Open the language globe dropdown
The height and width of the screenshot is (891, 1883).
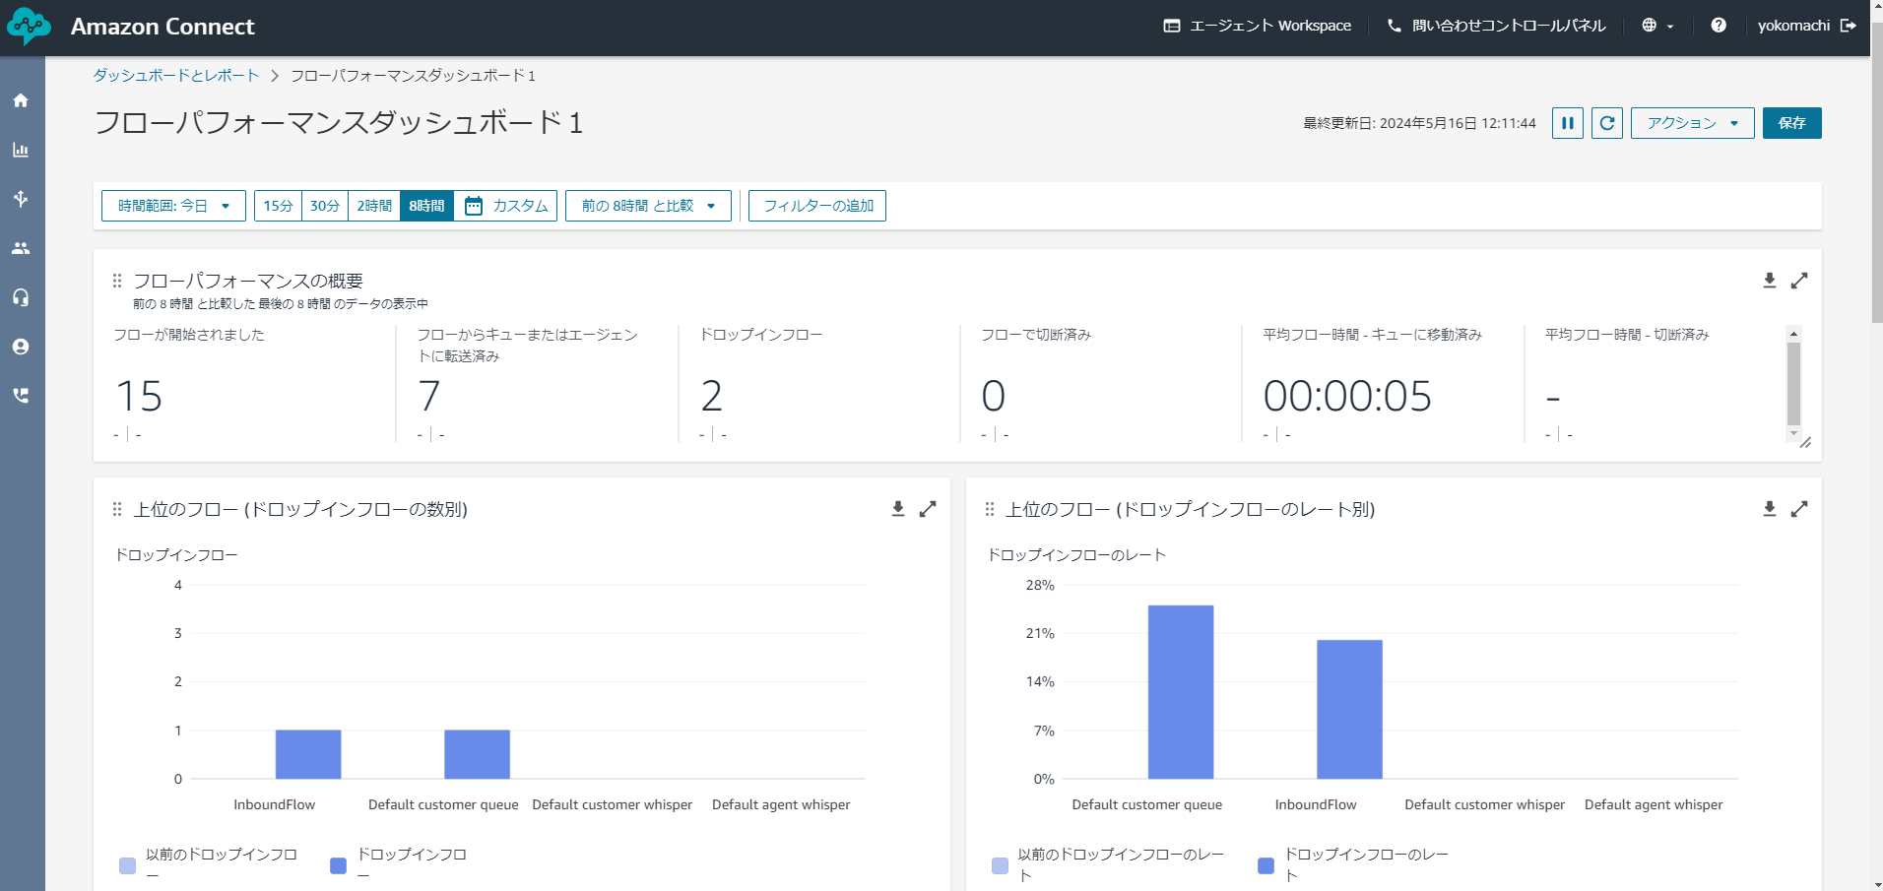[1657, 26]
